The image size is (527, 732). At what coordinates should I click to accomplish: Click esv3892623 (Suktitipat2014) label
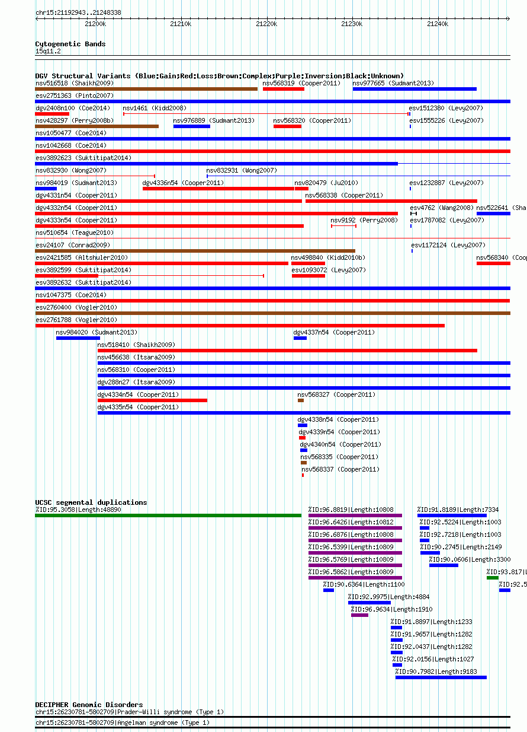pos(83,158)
